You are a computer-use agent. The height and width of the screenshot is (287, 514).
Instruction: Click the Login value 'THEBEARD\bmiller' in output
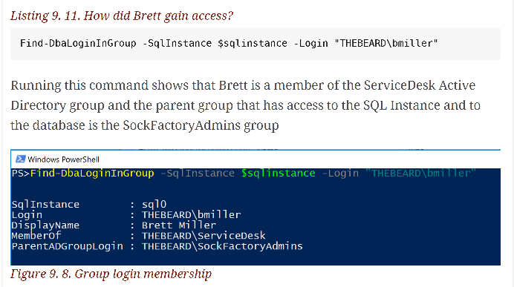coord(191,215)
